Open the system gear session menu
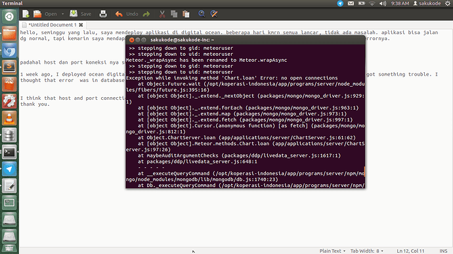 tap(448, 3)
